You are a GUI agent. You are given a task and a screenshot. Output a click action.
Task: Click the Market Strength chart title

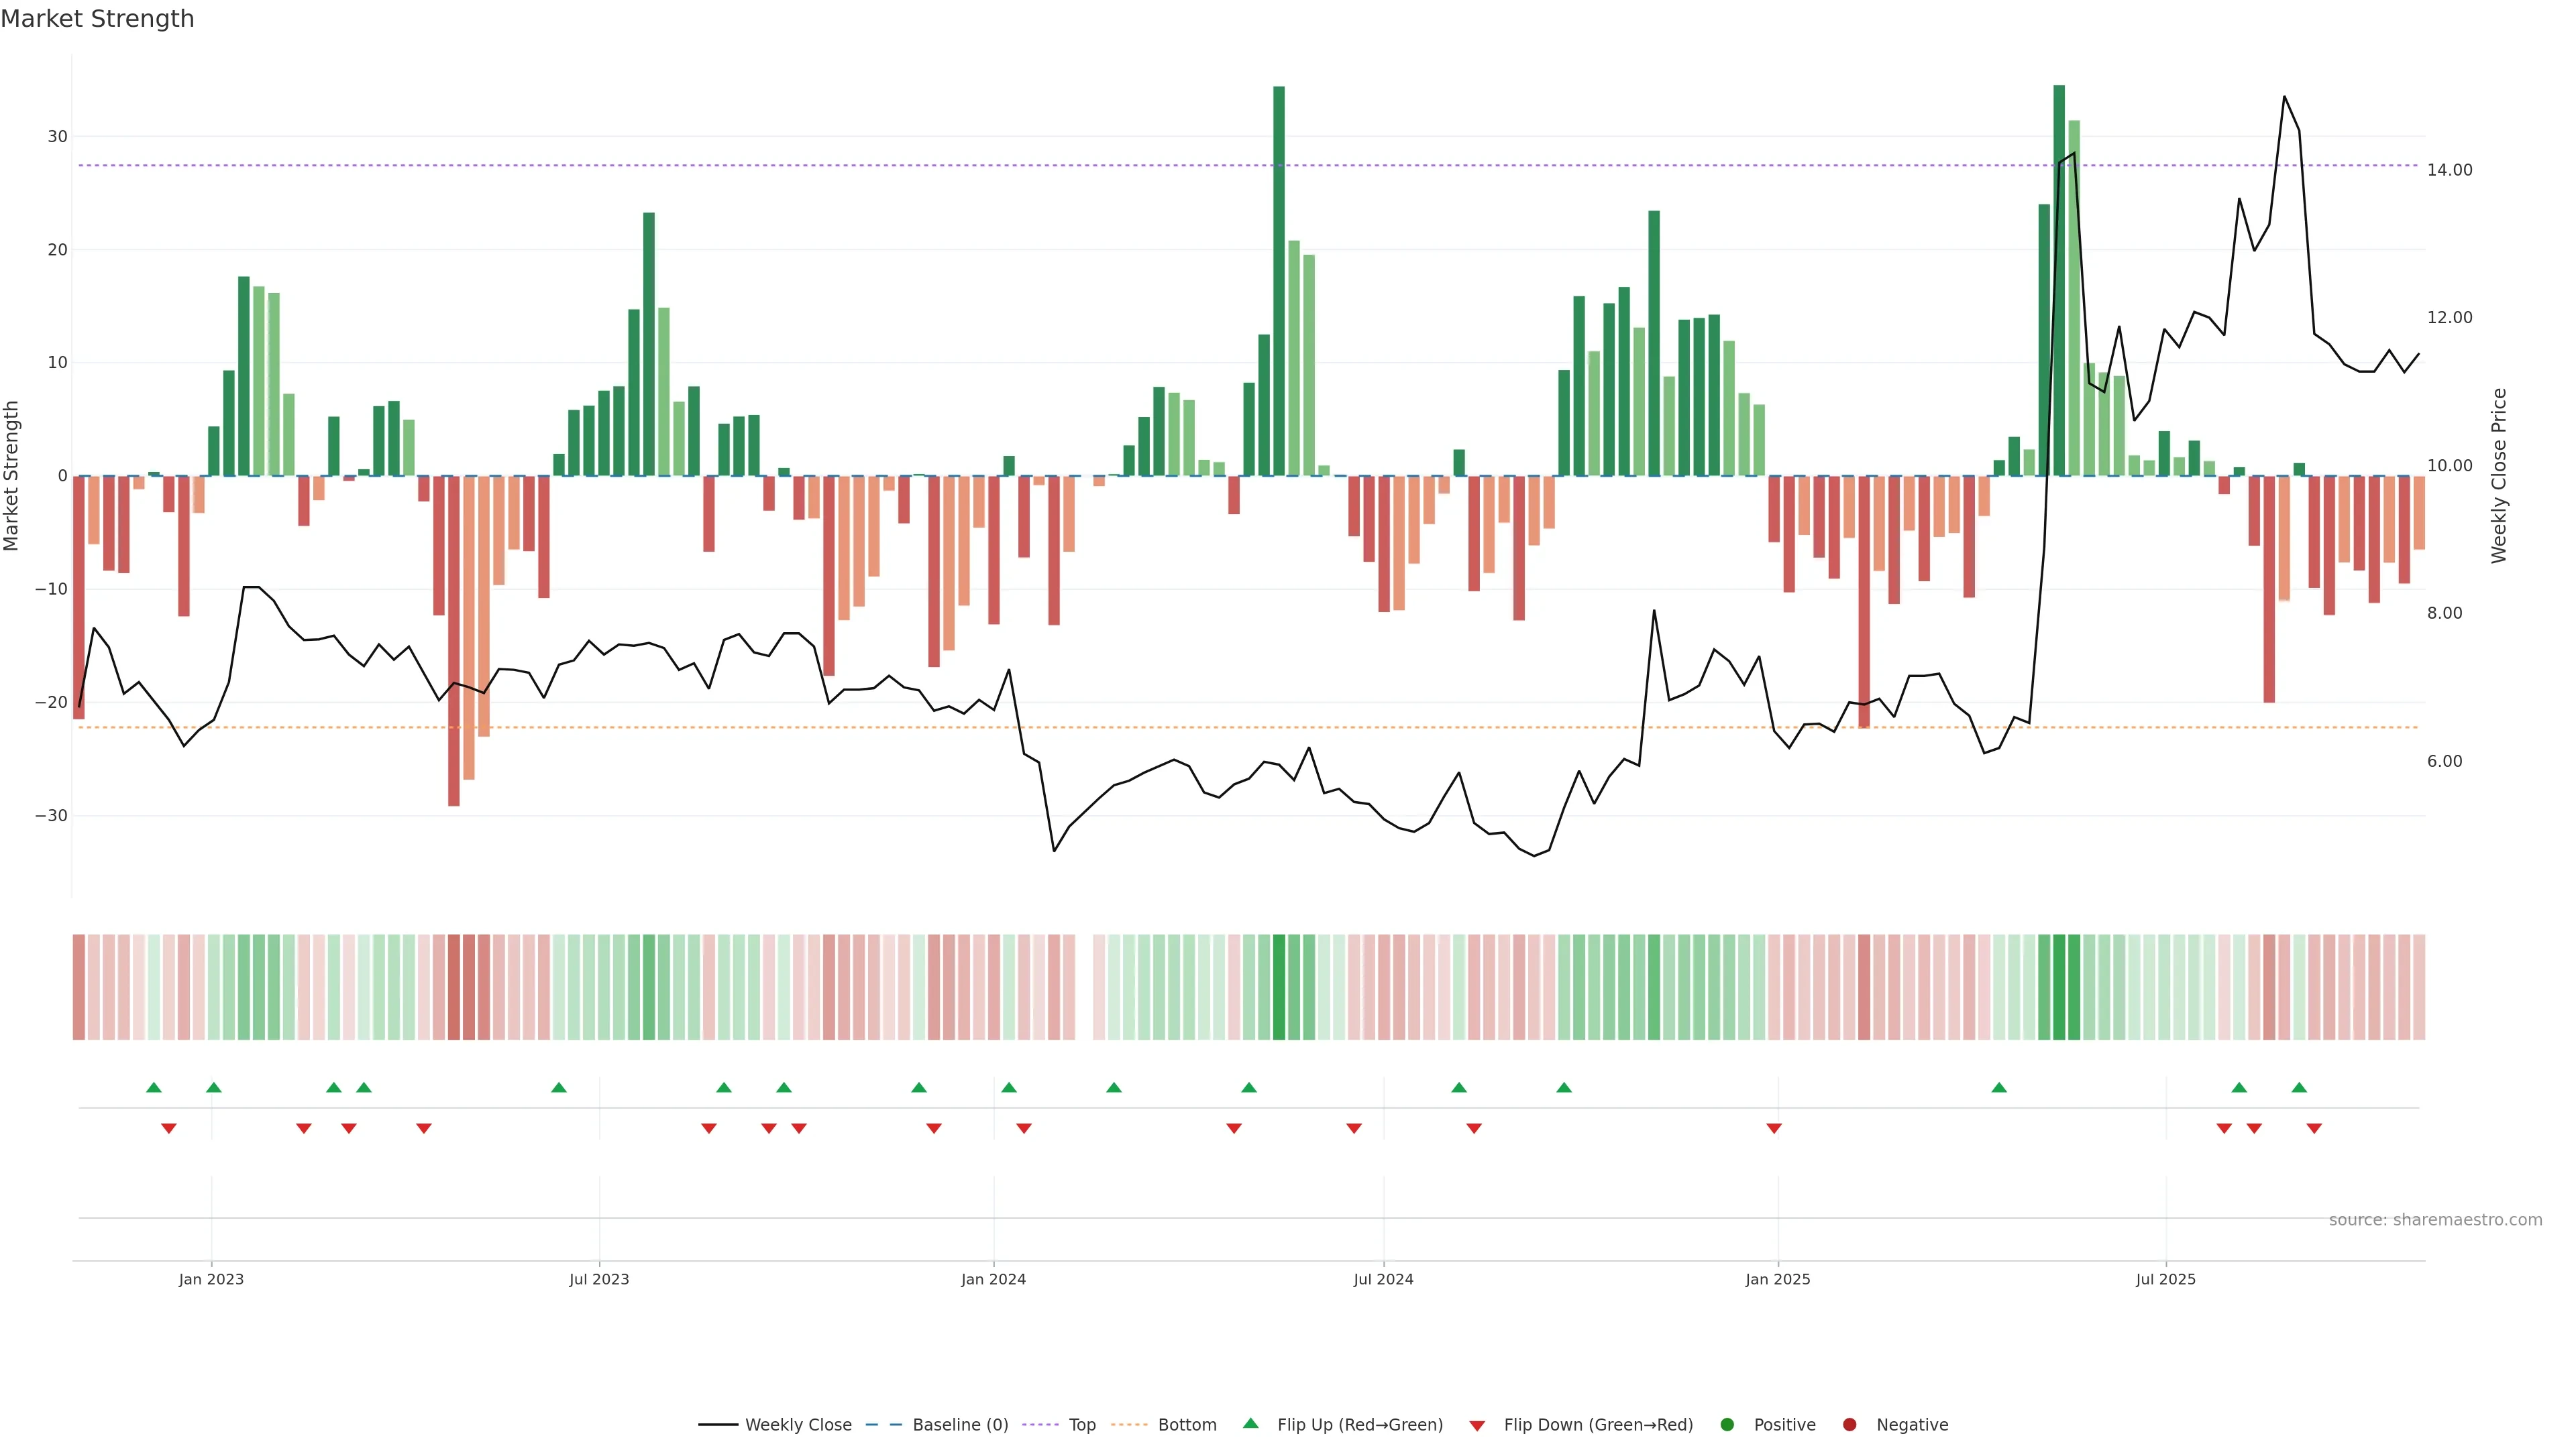click(97, 19)
